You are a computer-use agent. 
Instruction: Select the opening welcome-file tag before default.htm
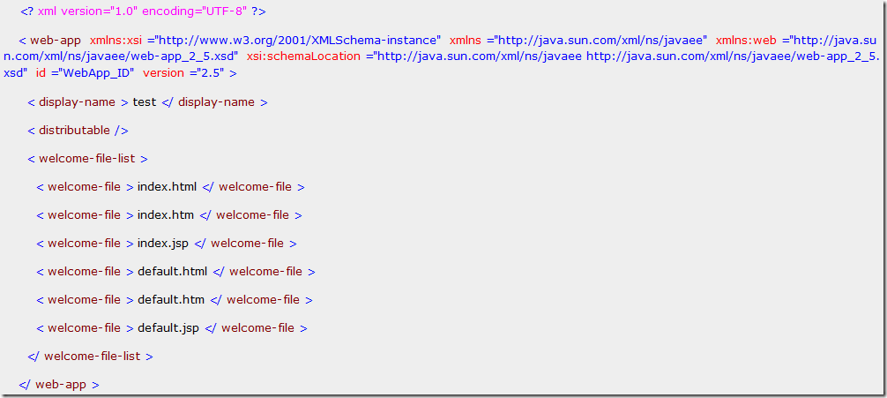pyautogui.click(x=86, y=300)
